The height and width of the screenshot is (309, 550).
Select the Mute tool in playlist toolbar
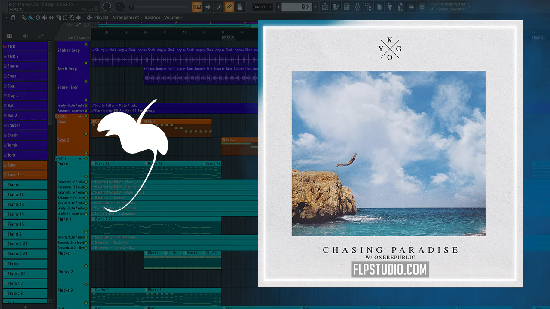(44, 18)
